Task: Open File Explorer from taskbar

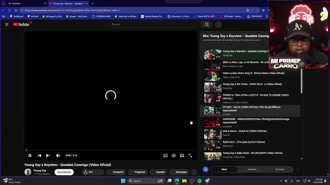Action: pos(184,181)
